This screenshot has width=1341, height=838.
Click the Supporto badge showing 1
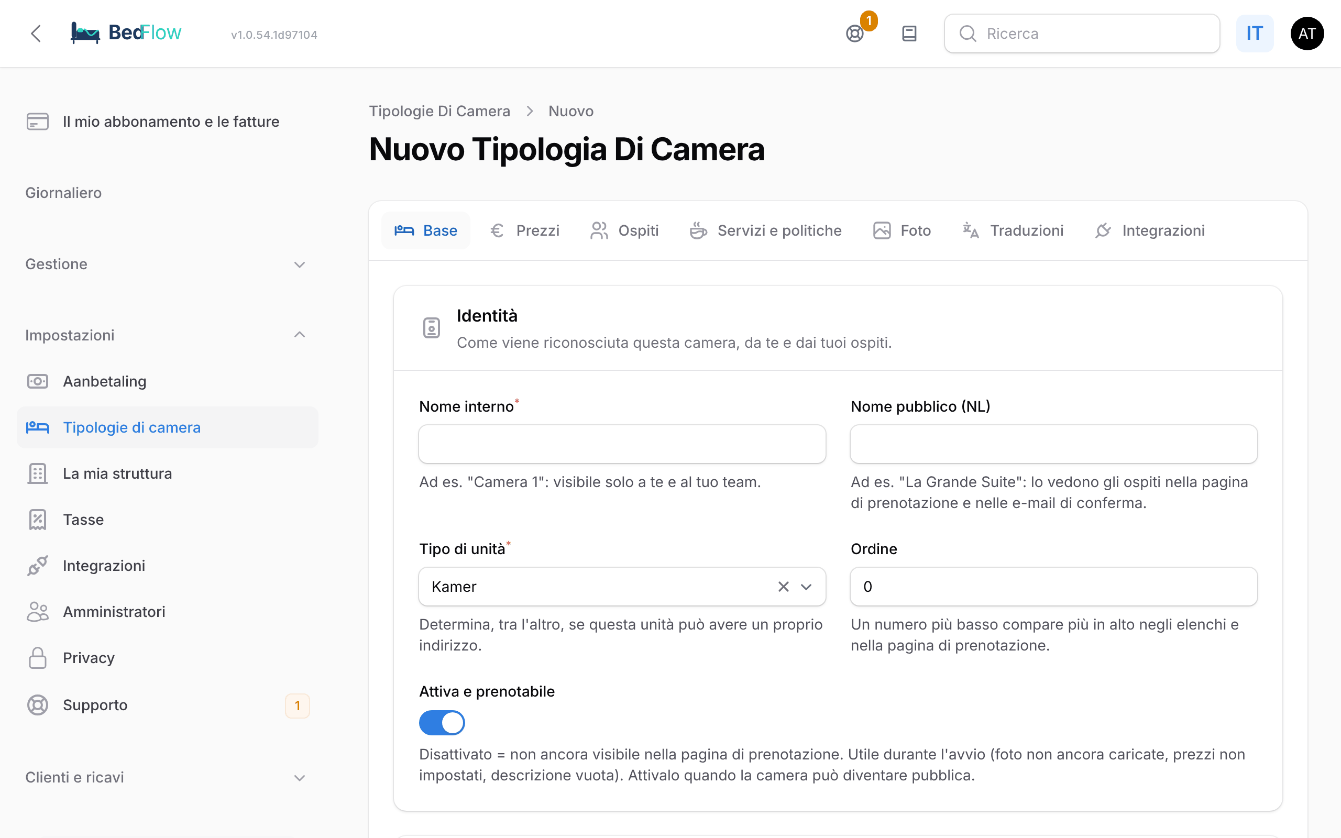[x=298, y=705]
